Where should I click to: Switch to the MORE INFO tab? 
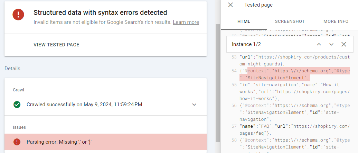[x=336, y=21]
